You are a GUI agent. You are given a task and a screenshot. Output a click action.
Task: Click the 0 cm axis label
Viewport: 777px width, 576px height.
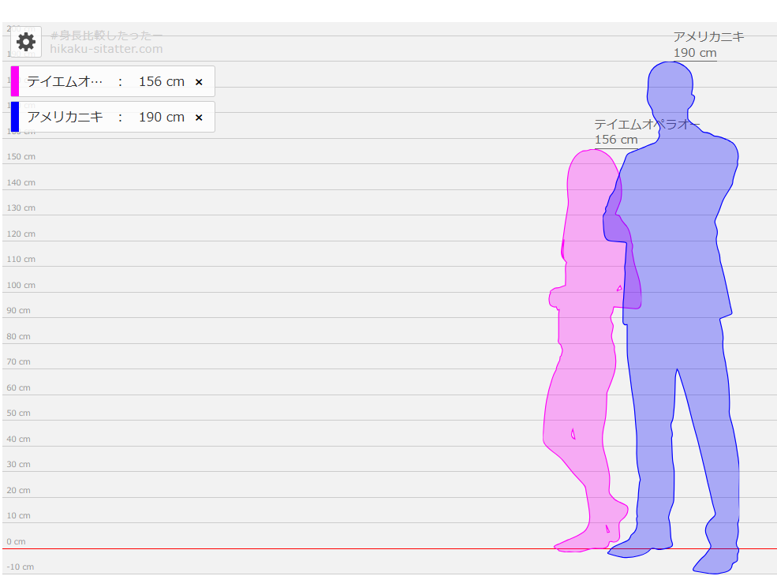[x=16, y=542]
